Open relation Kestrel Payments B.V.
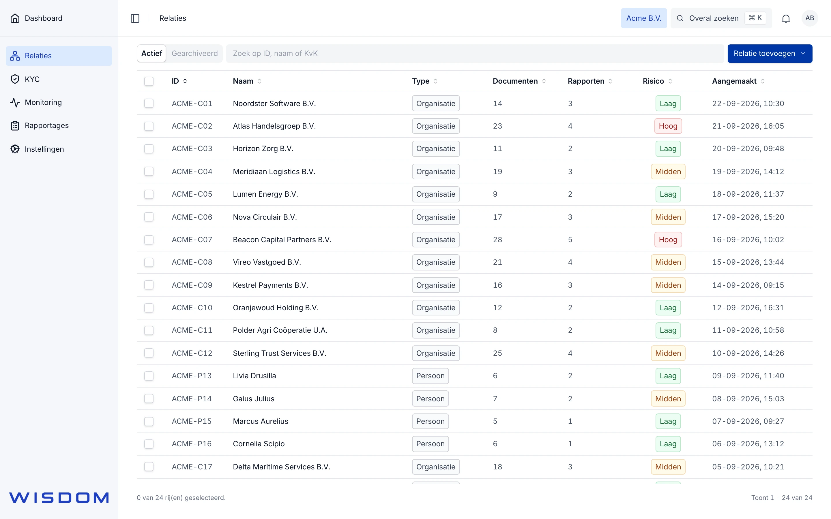Image resolution: width=831 pixels, height=519 pixels. 270,285
